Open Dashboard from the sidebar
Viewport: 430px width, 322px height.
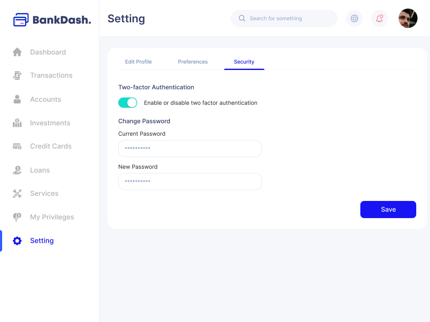48,52
